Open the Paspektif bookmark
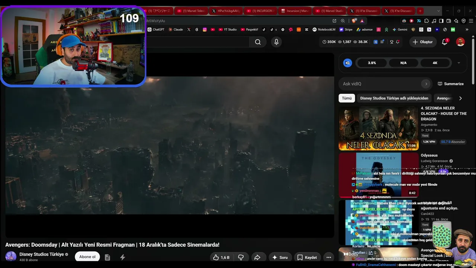476x268 pixels. tap(250, 29)
